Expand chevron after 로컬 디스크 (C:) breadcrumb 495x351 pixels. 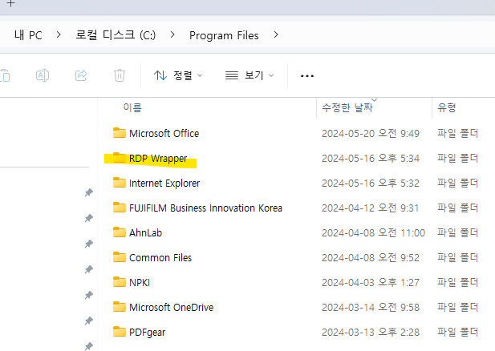[172, 34]
